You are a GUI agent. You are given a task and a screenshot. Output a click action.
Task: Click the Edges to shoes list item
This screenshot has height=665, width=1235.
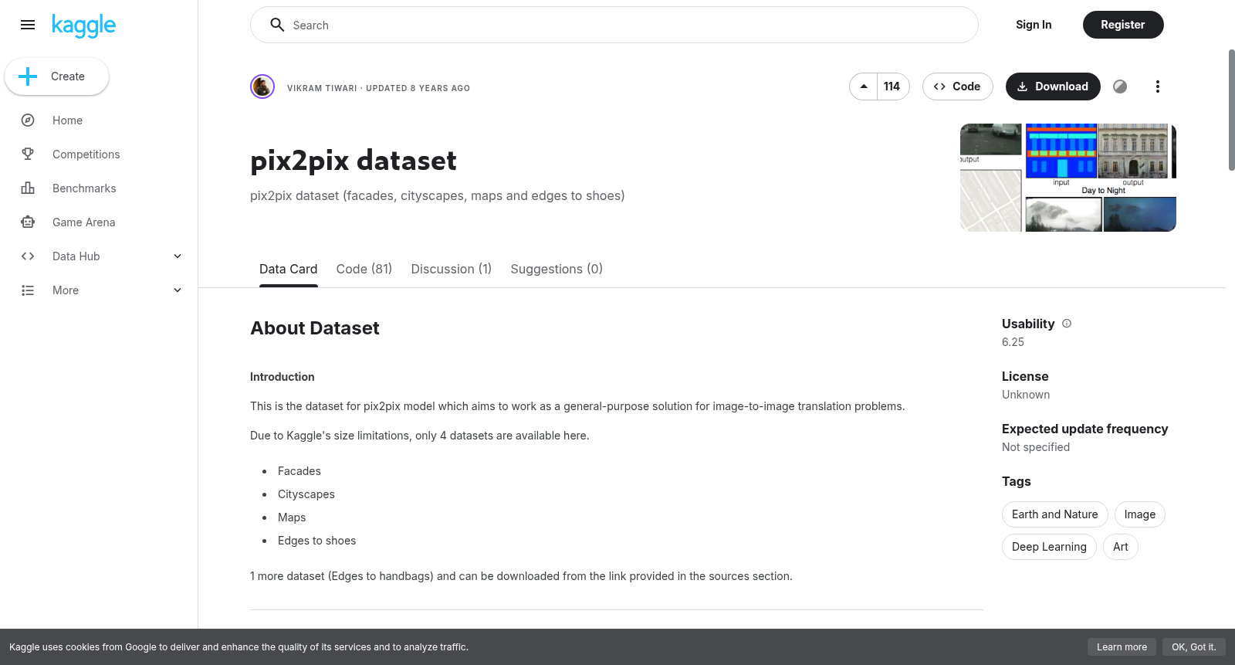tap(317, 541)
